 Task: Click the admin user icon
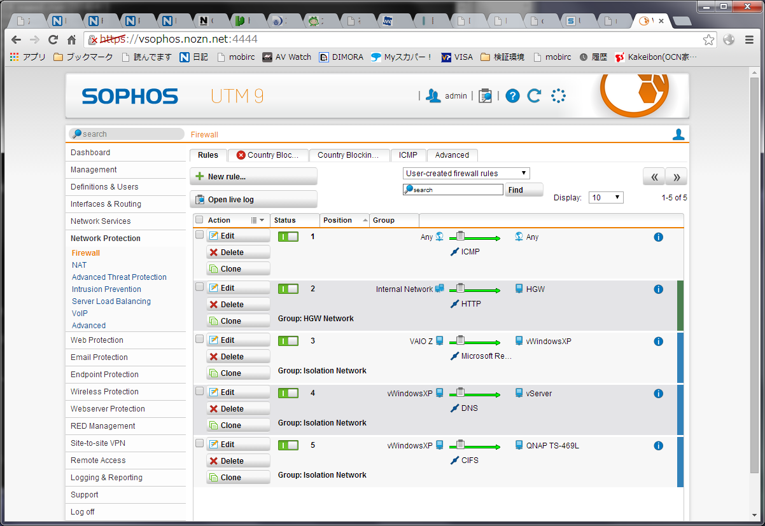point(434,96)
